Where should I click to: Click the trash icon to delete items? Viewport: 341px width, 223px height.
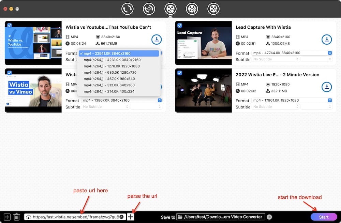click(16, 217)
